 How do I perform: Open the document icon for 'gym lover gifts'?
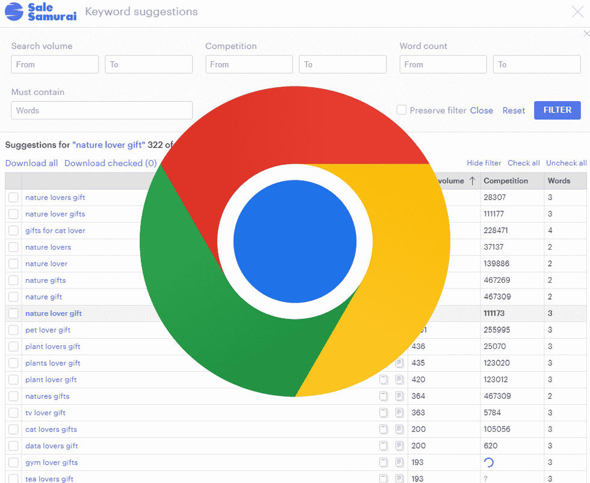coord(399,463)
